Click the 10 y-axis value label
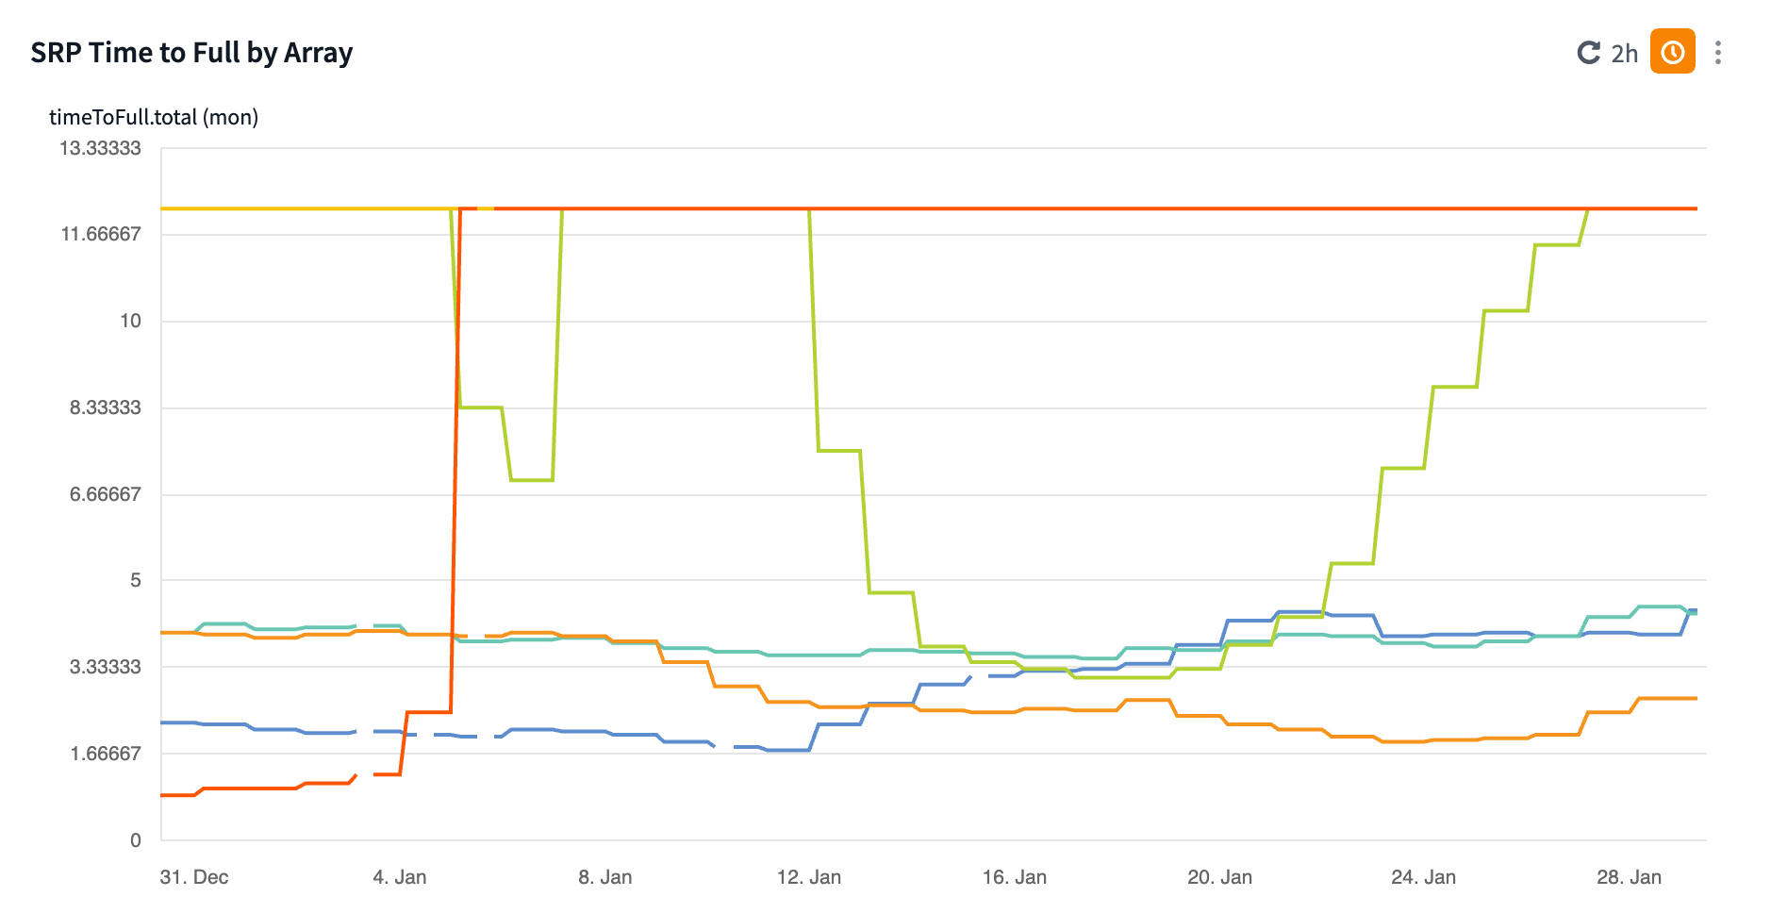 (x=130, y=321)
